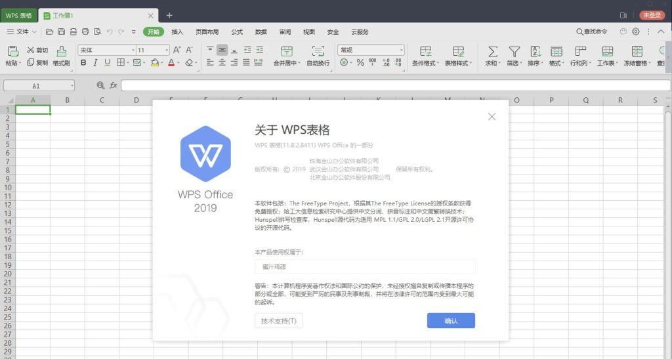Close the About WPS dialog
Viewport: 672px width, 359px height.
[492, 117]
